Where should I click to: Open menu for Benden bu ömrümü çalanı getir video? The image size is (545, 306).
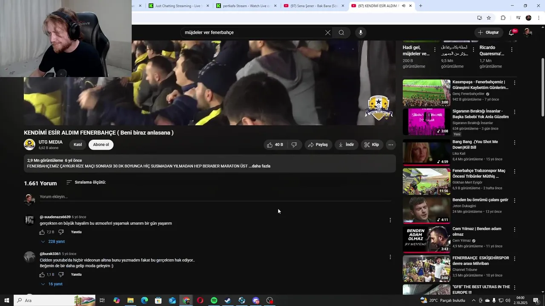514,201
